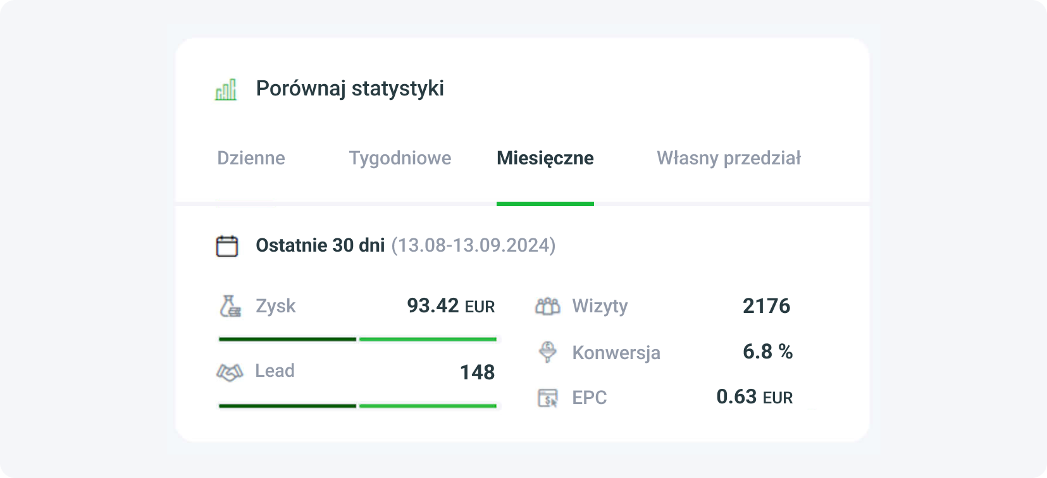Click the EPC earnings-per-click icon
This screenshot has height=478, width=1047.
tap(548, 398)
